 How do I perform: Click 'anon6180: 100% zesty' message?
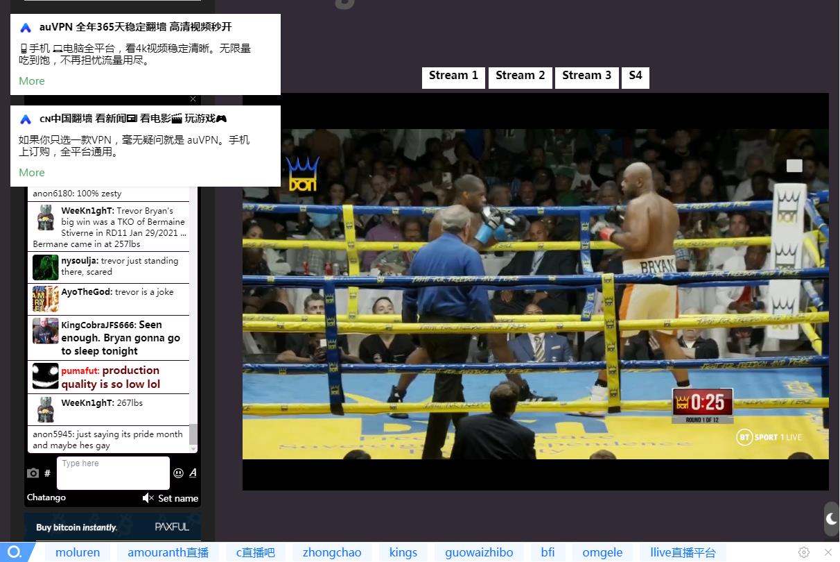point(77,194)
